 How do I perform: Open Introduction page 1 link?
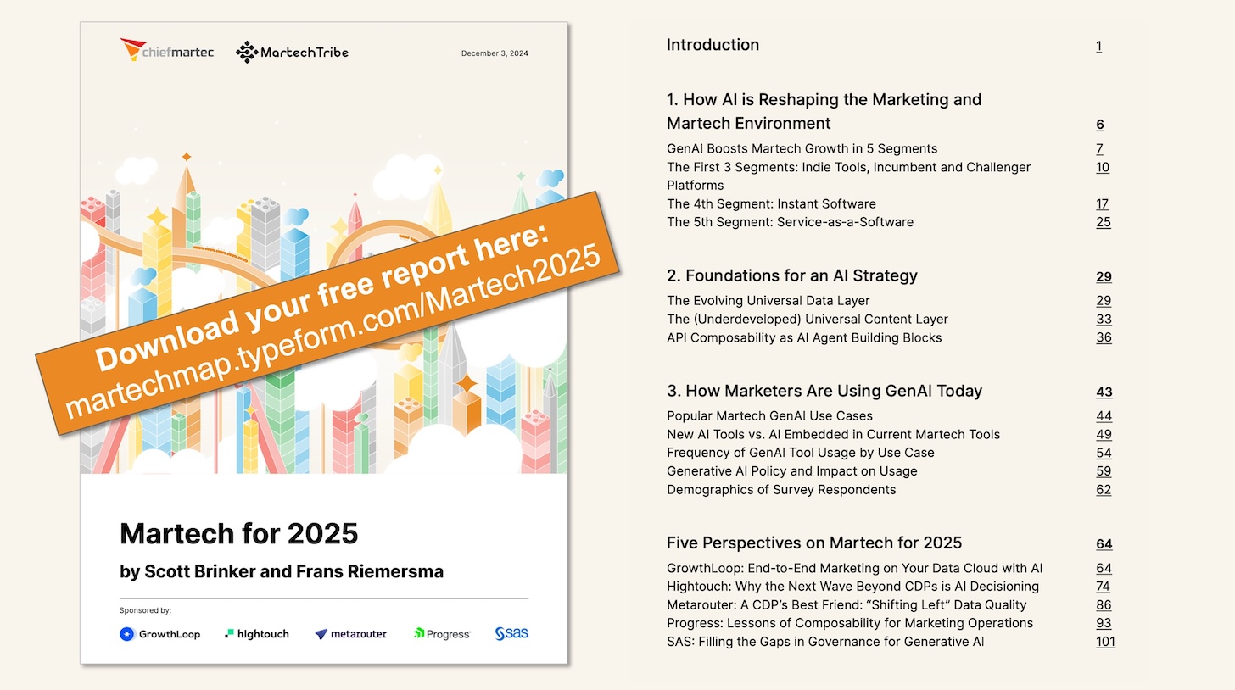(1098, 47)
